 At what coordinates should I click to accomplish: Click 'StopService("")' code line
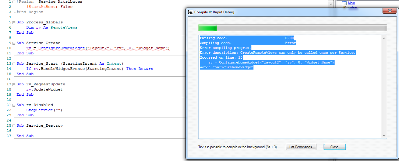coord(44,110)
